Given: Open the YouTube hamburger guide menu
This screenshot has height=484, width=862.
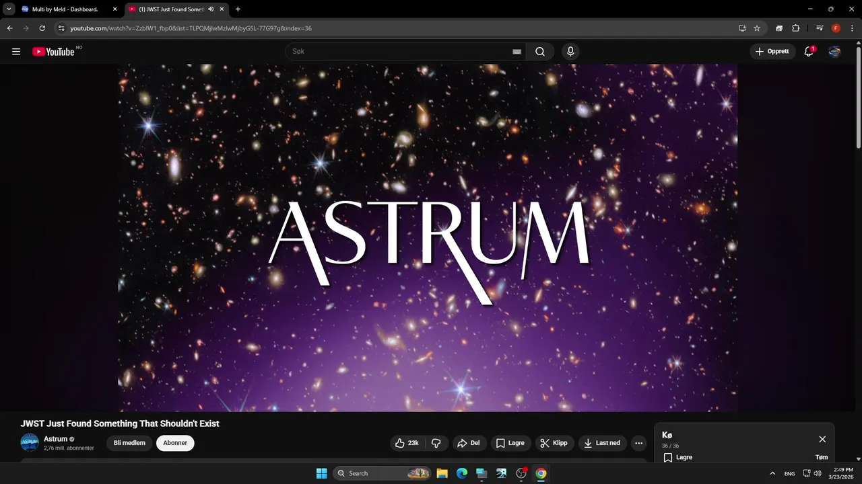Looking at the screenshot, I should tap(16, 52).
